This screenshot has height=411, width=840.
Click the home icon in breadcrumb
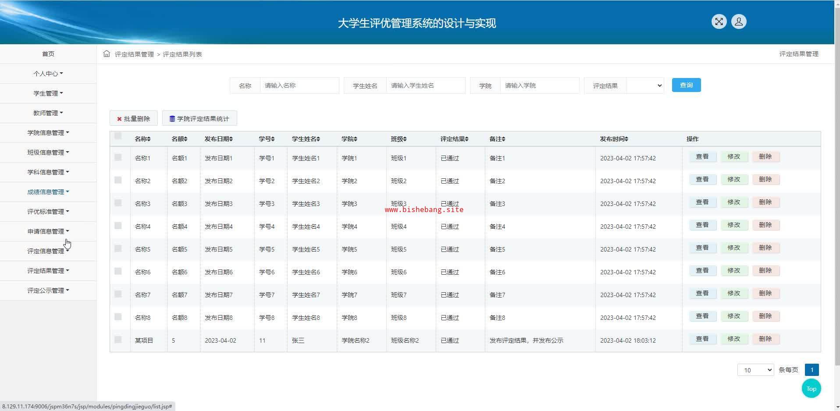pos(107,54)
